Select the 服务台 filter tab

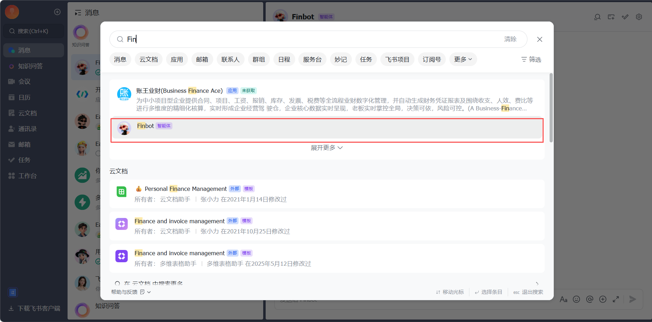point(312,59)
